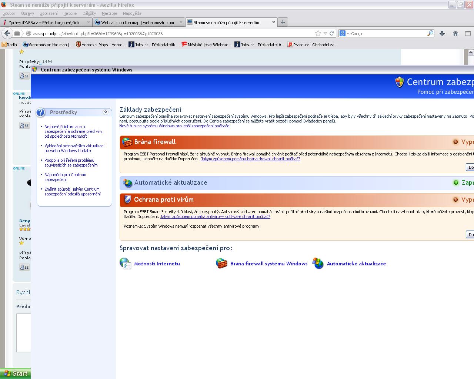The height and width of the screenshot is (379, 474).
Task: Close the Steam se nemůže připojit tab
Action: tap(274, 22)
